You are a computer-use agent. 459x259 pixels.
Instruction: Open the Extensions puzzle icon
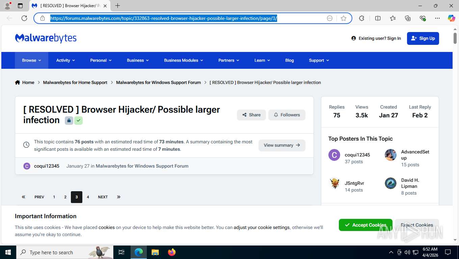click(362, 18)
